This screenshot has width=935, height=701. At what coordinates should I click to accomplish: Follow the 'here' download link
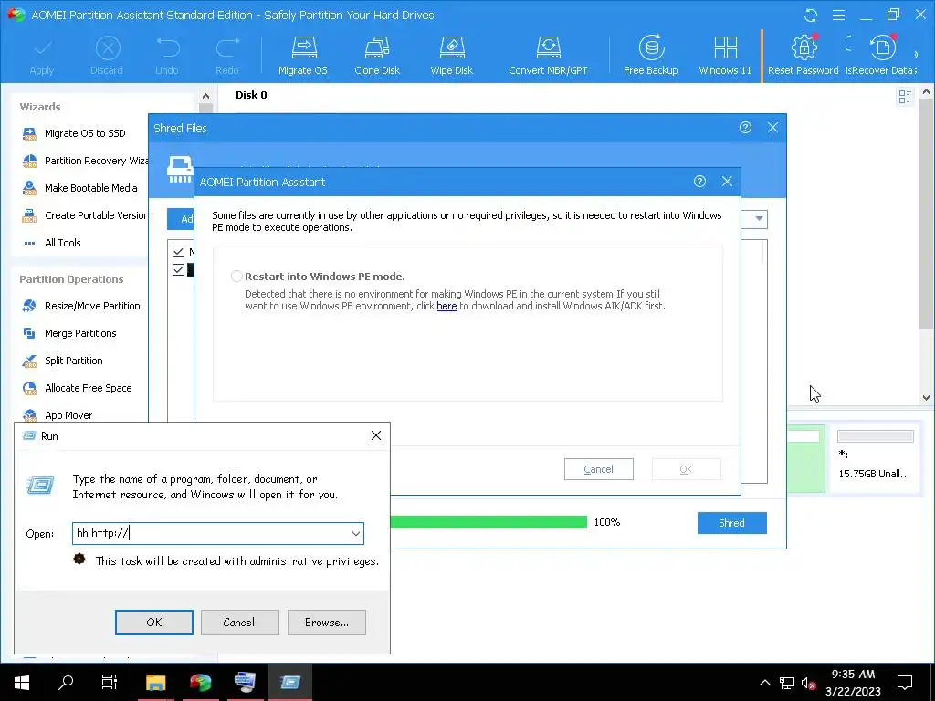(x=446, y=306)
